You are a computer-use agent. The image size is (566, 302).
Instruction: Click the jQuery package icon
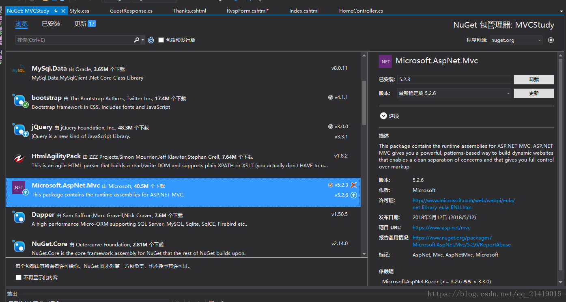[x=19, y=129]
